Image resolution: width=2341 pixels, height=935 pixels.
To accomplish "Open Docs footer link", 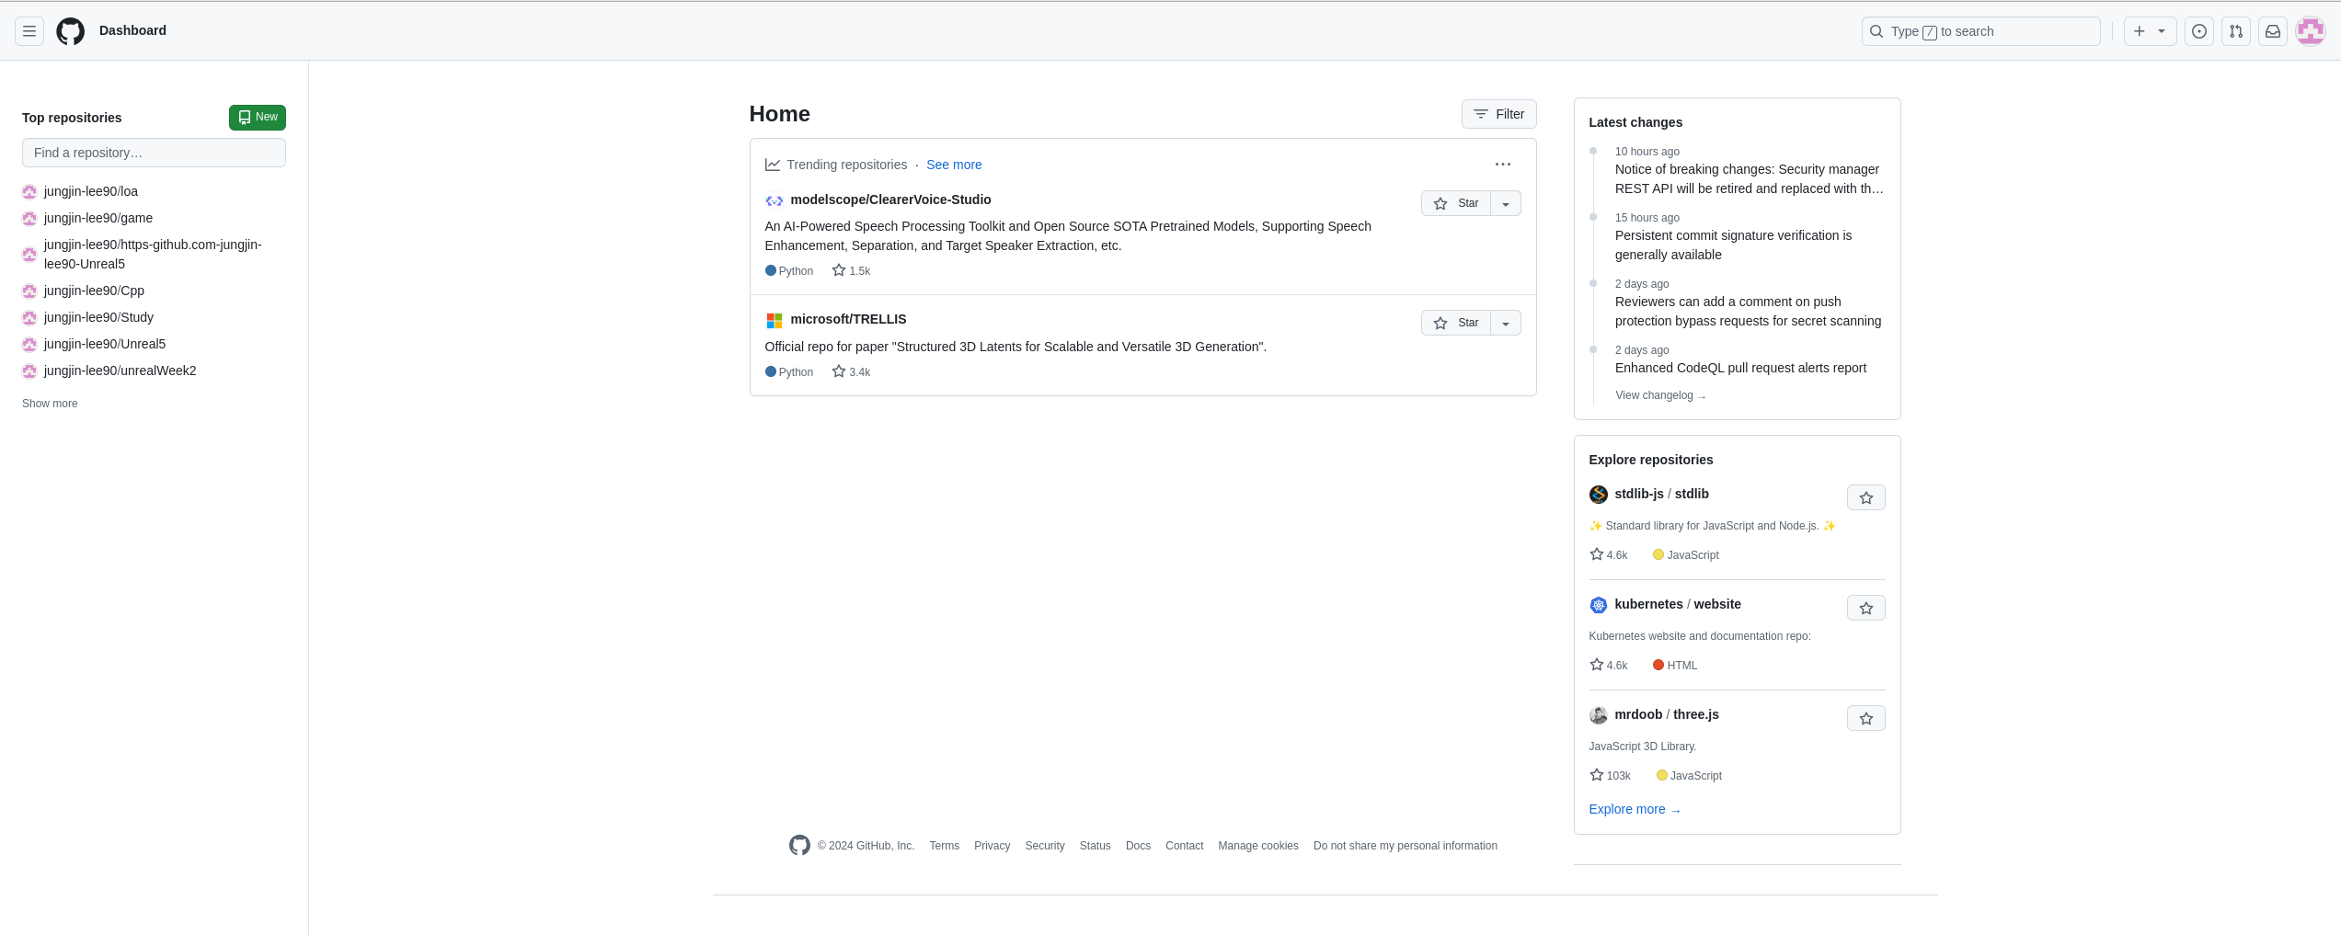I will coord(1138,846).
